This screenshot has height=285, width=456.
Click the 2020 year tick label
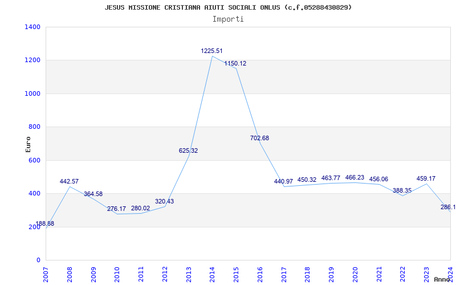[x=355, y=274]
